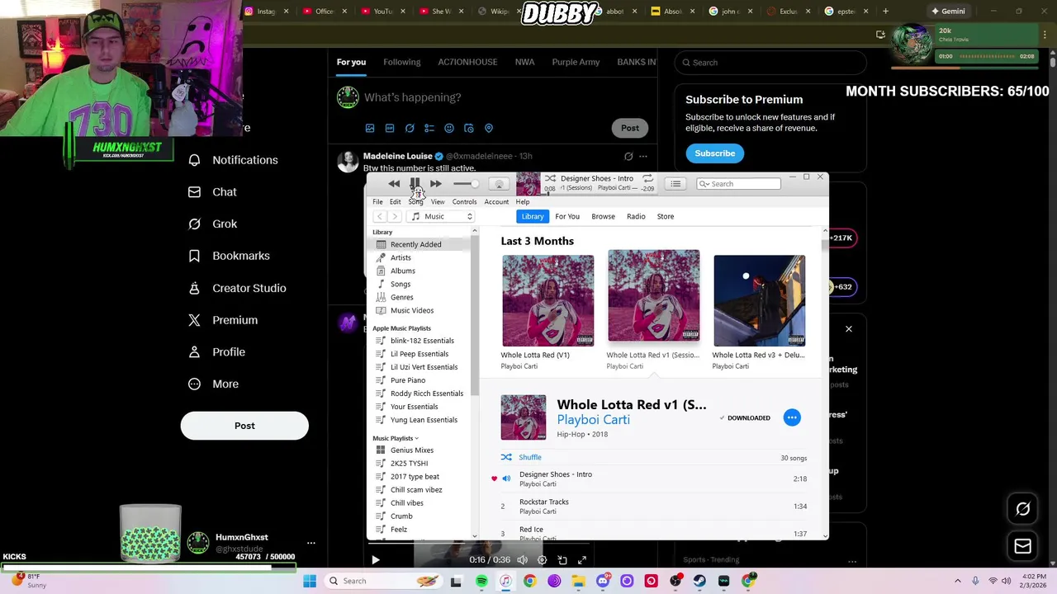
Task: Click the large Post button in X sidebar
Action: pos(244,426)
